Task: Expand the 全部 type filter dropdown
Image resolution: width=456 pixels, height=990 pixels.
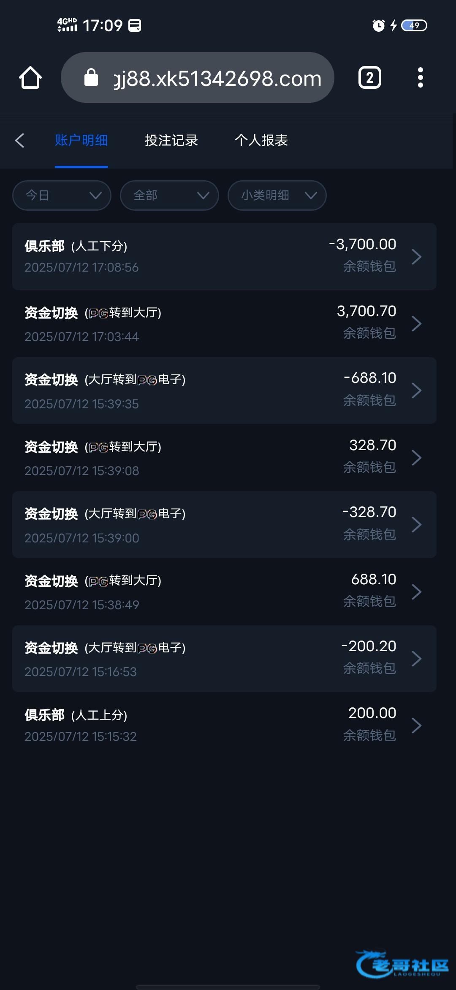Action: click(169, 195)
